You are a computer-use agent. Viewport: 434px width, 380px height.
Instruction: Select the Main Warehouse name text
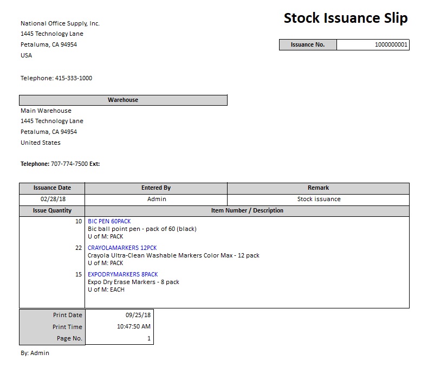click(46, 111)
